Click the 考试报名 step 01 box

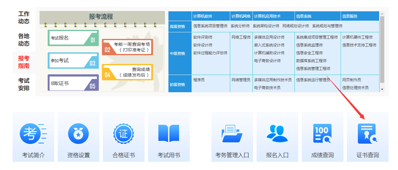click(73, 38)
